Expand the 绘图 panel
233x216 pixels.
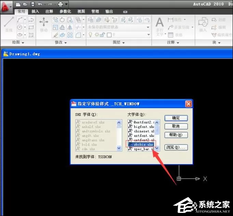pyautogui.click(x=18, y=42)
